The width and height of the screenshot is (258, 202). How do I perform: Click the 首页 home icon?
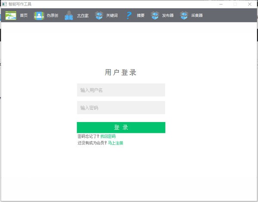coord(11,15)
